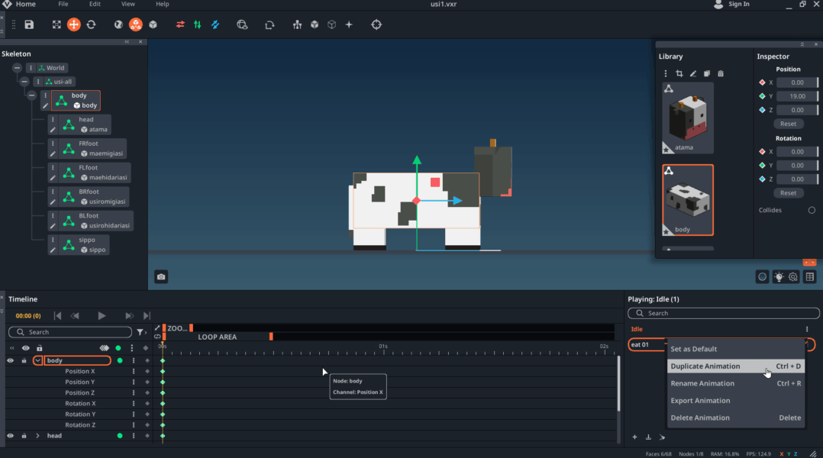Click the Home button
823x458 pixels.
pos(20,4)
